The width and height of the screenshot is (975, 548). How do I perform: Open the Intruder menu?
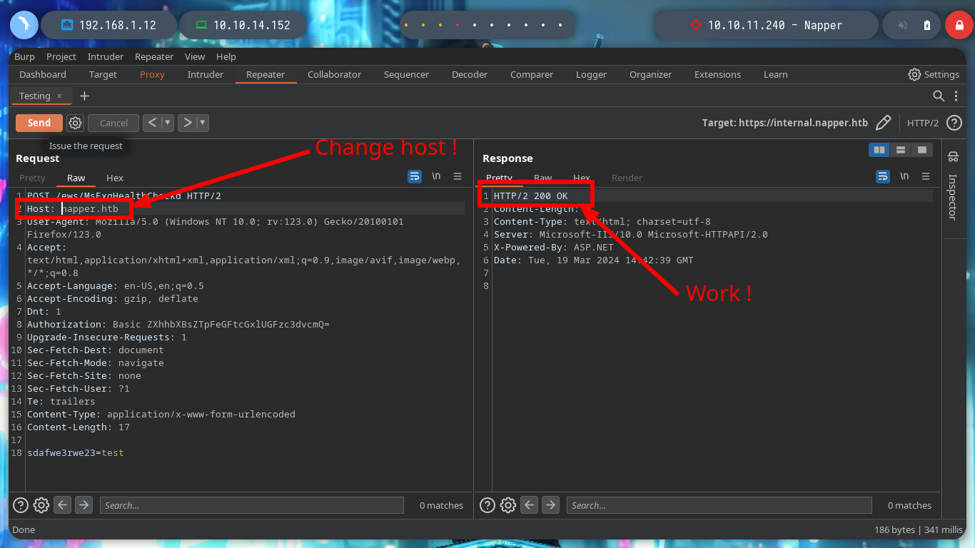coord(106,56)
